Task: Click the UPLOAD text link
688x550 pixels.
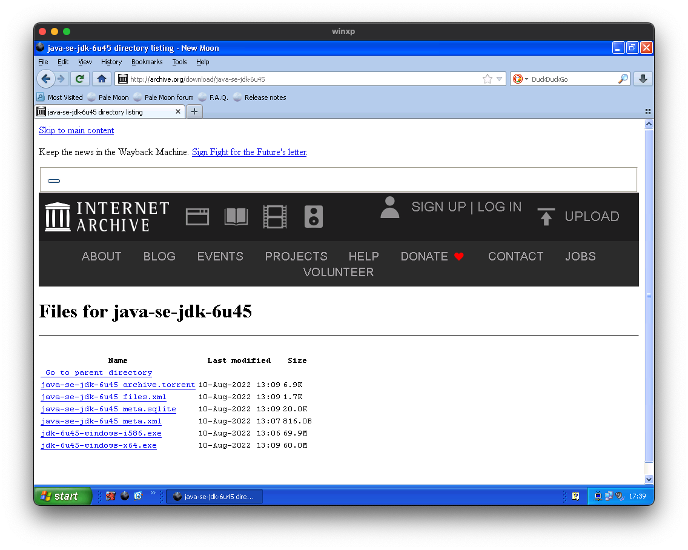Action: point(592,216)
